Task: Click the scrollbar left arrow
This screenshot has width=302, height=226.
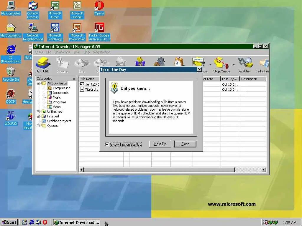Action: click(x=81, y=170)
